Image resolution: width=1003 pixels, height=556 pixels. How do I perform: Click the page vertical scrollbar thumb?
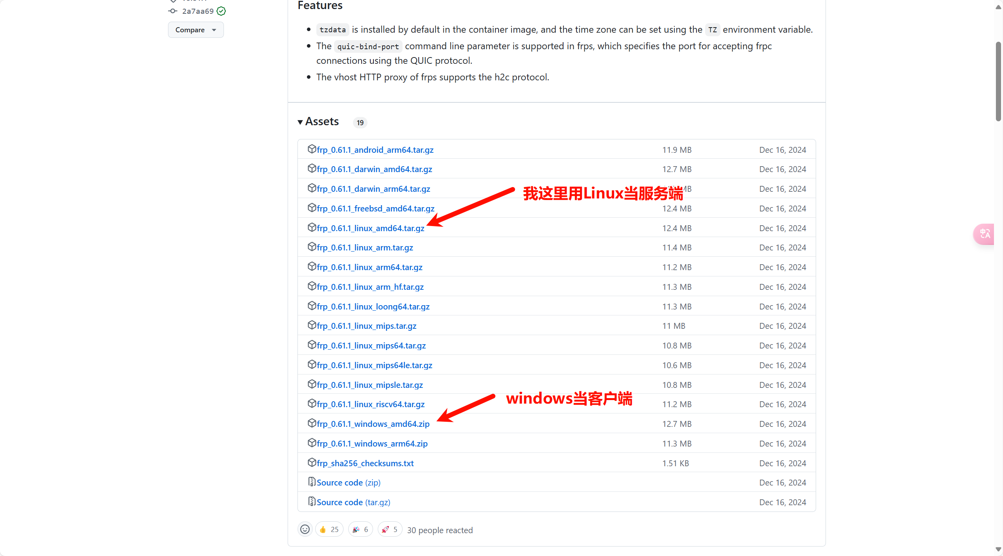[x=998, y=82]
